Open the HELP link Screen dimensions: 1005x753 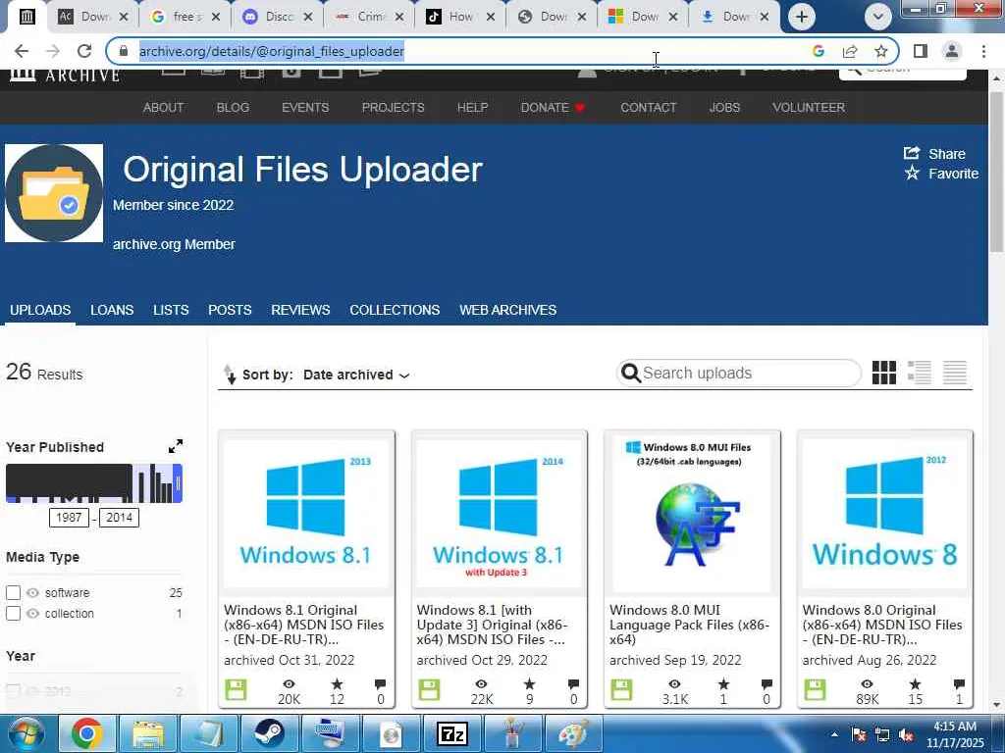point(472,108)
